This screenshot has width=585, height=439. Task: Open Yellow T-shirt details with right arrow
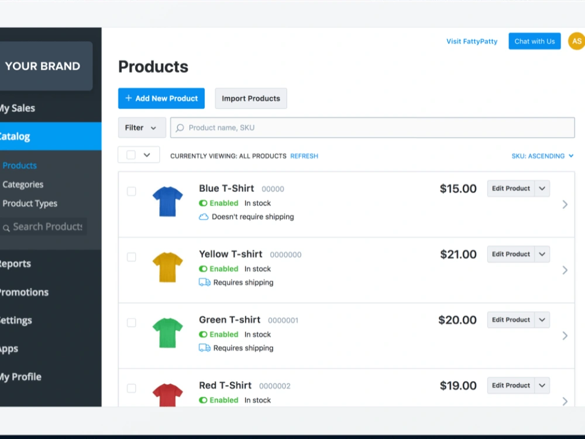coord(565,270)
